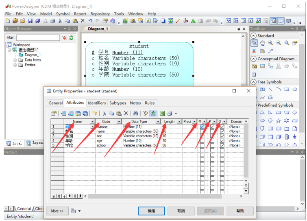Click the key identifier icon in attributes toolbar
307x221 pixels.
(95, 113)
